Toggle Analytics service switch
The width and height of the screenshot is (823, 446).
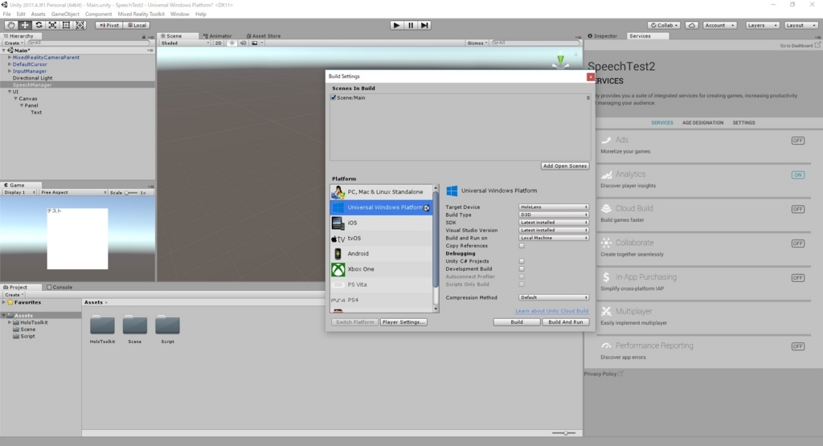point(798,174)
